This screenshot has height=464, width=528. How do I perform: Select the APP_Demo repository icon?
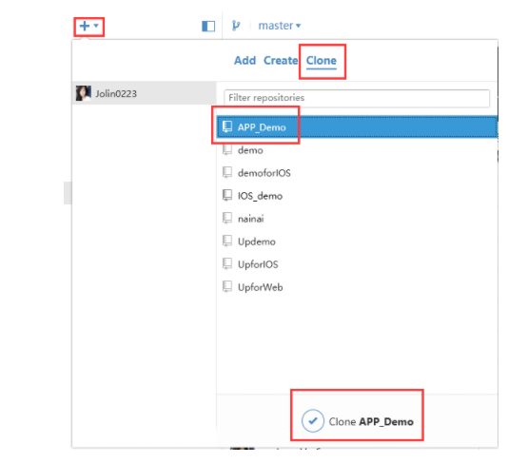click(x=227, y=126)
